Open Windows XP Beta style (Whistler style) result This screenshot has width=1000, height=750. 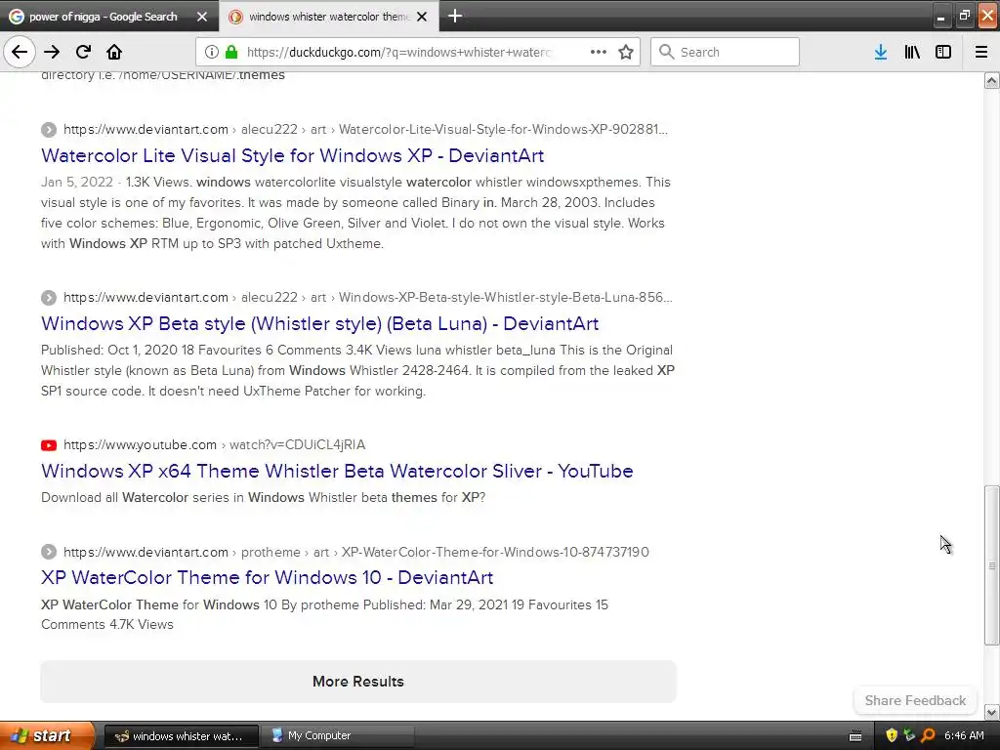[x=319, y=323]
